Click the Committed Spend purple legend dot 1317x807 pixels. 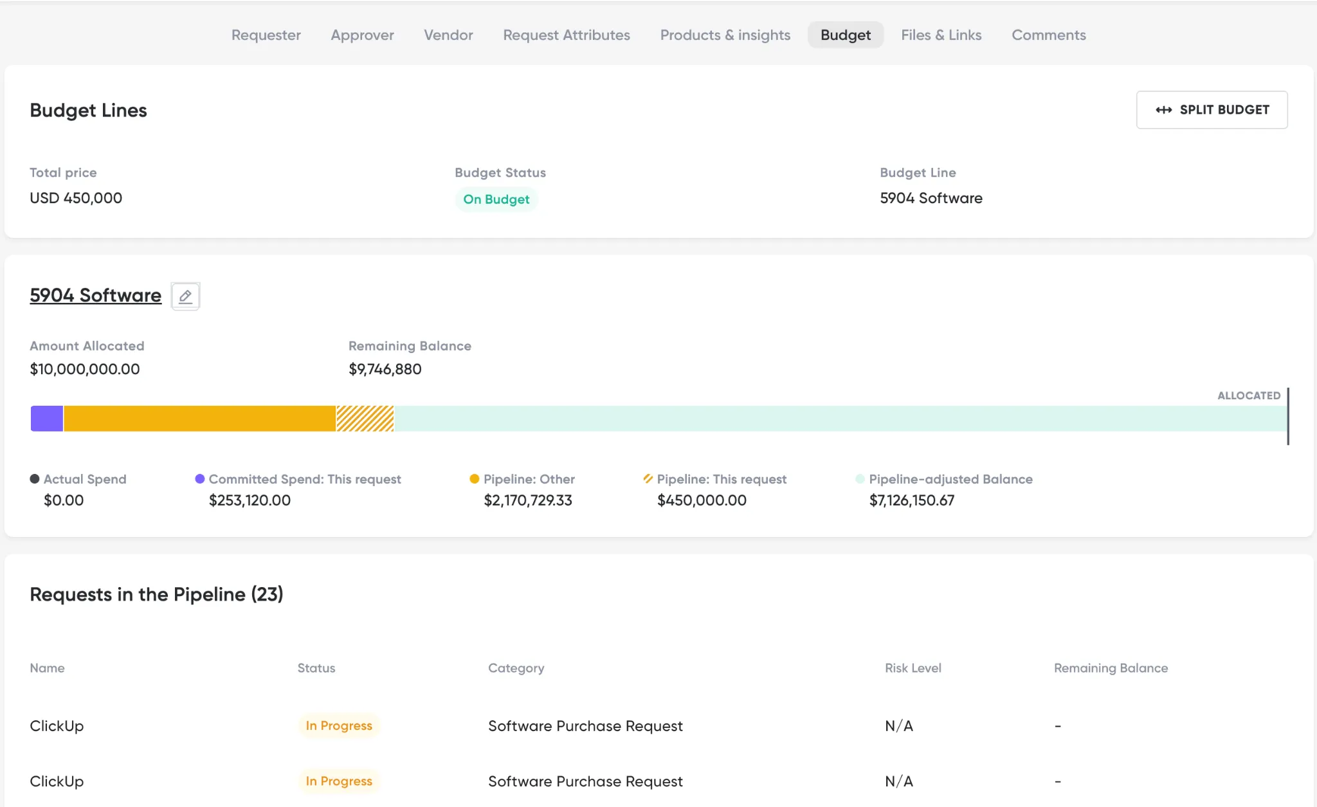pos(200,479)
